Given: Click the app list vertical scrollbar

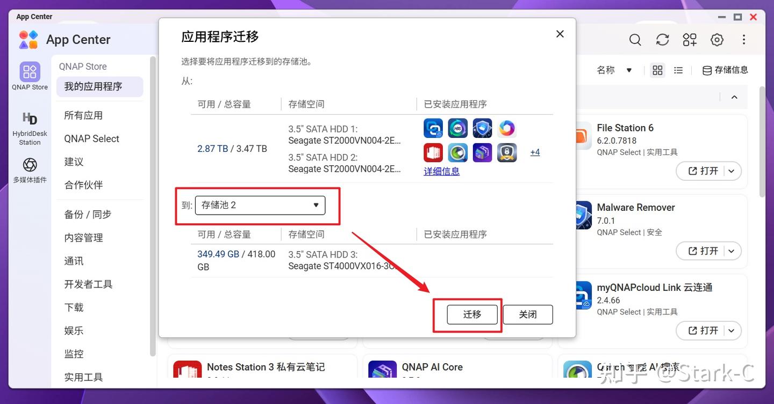Looking at the screenshot, I should coord(762,142).
